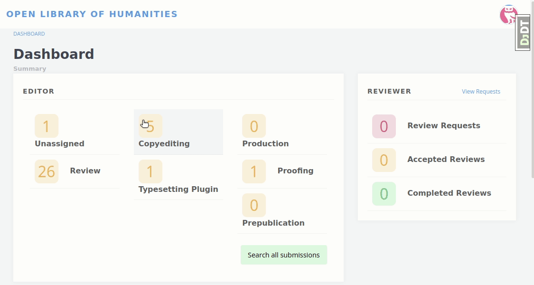The width and height of the screenshot is (534, 285).
Task: Click the Prepublication count badge showing 0
Action: coord(254,205)
